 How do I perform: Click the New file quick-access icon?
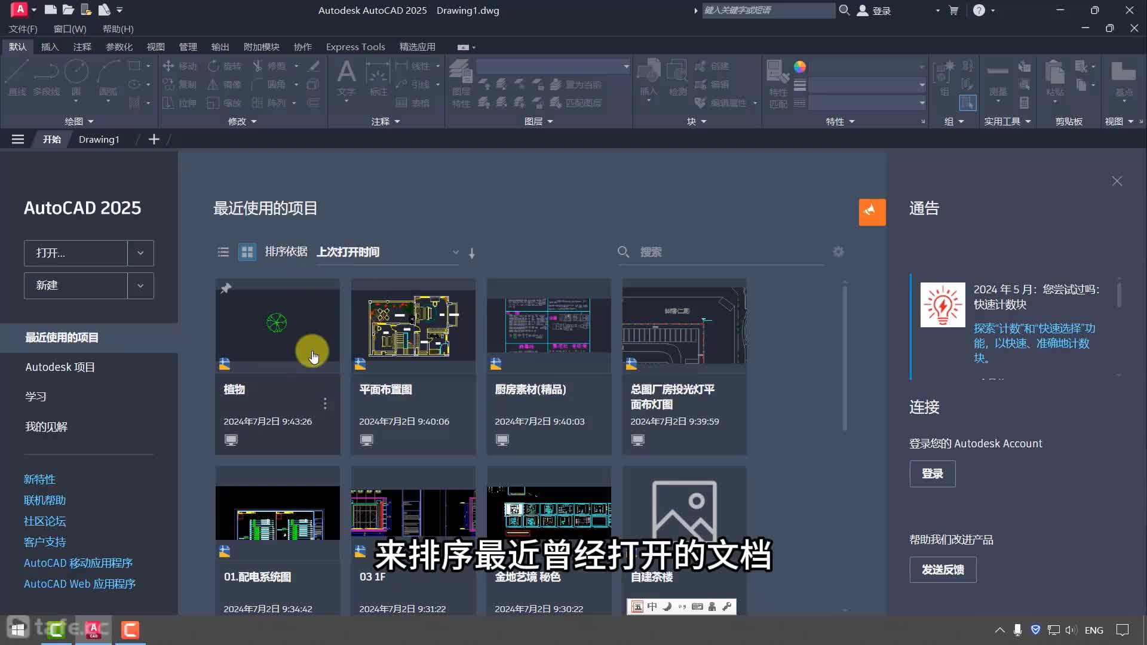click(x=51, y=10)
